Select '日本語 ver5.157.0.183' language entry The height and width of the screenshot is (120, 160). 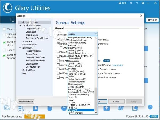tap(81, 105)
